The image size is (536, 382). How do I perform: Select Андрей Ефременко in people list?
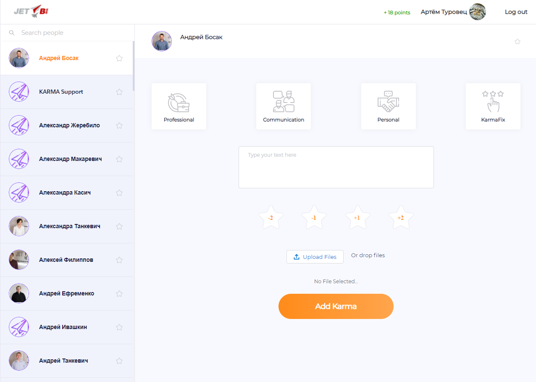[x=67, y=293]
